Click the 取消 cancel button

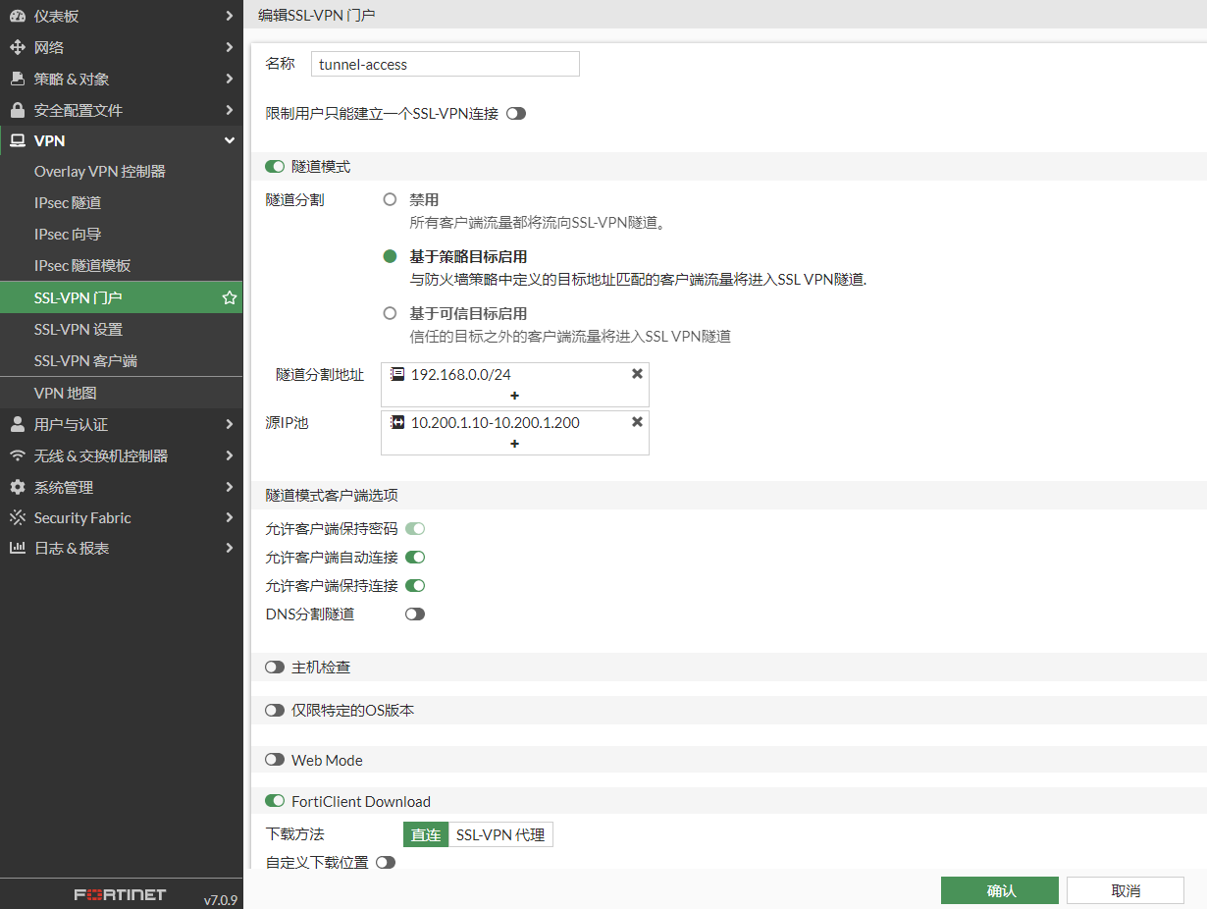pos(1126,890)
